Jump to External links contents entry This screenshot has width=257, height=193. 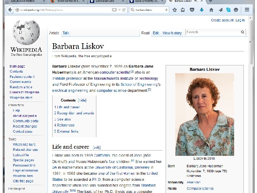[x=66, y=131]
